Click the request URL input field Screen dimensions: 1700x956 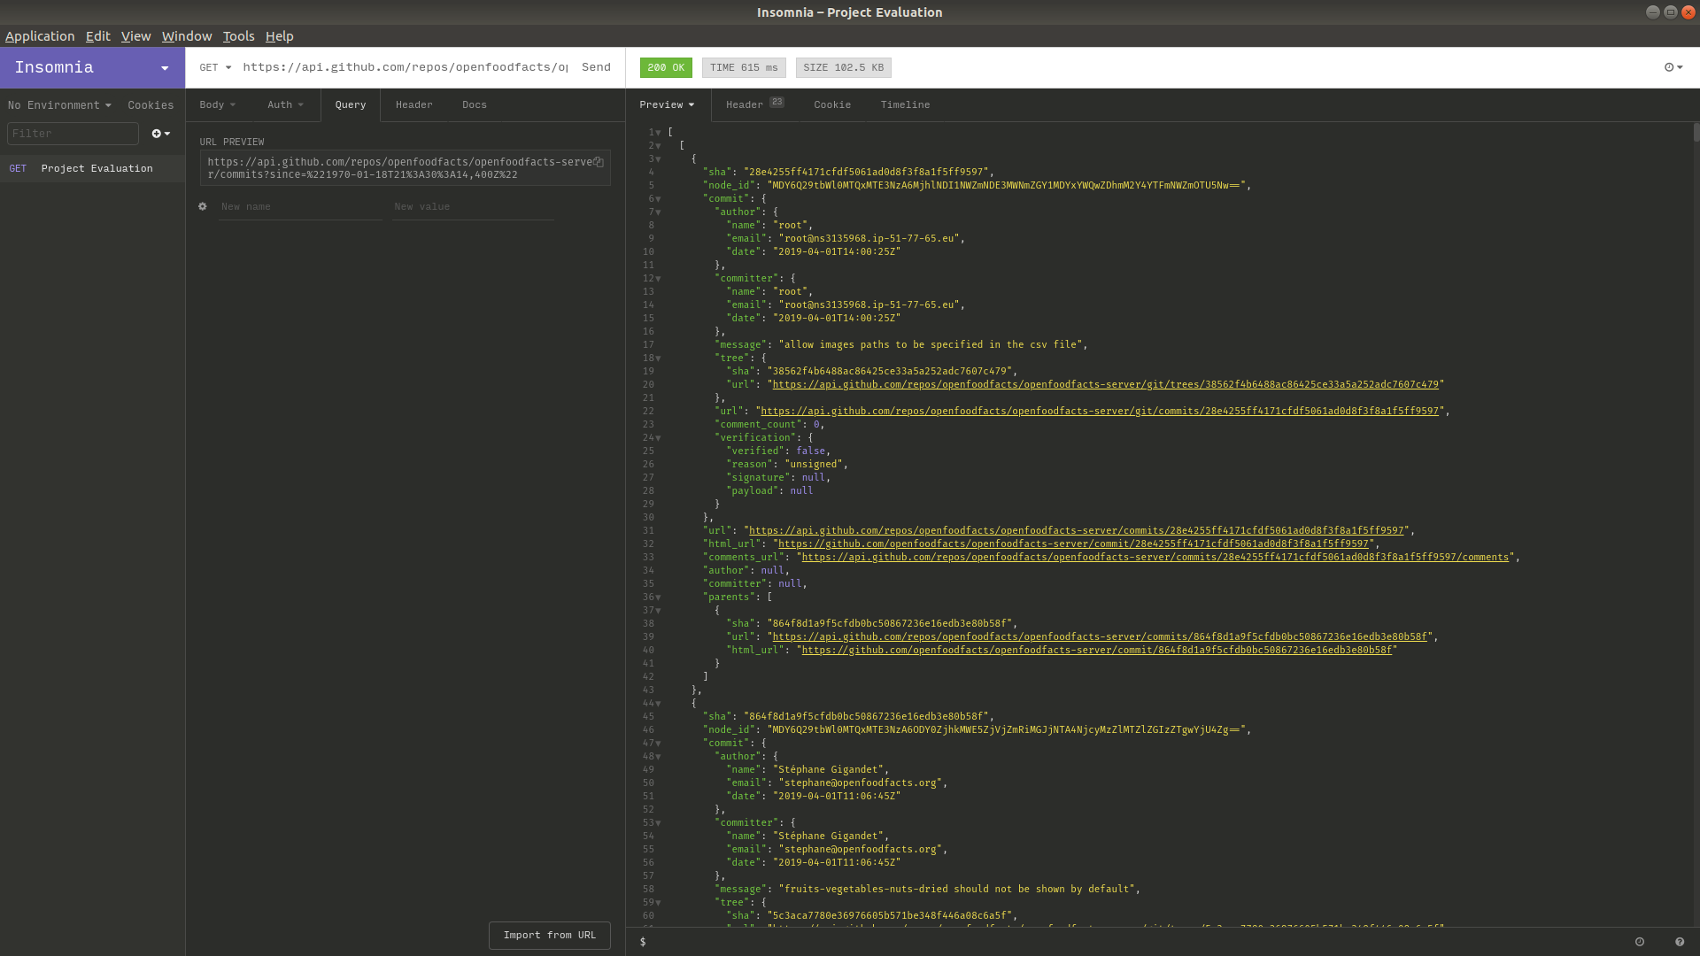coord(405,67)
